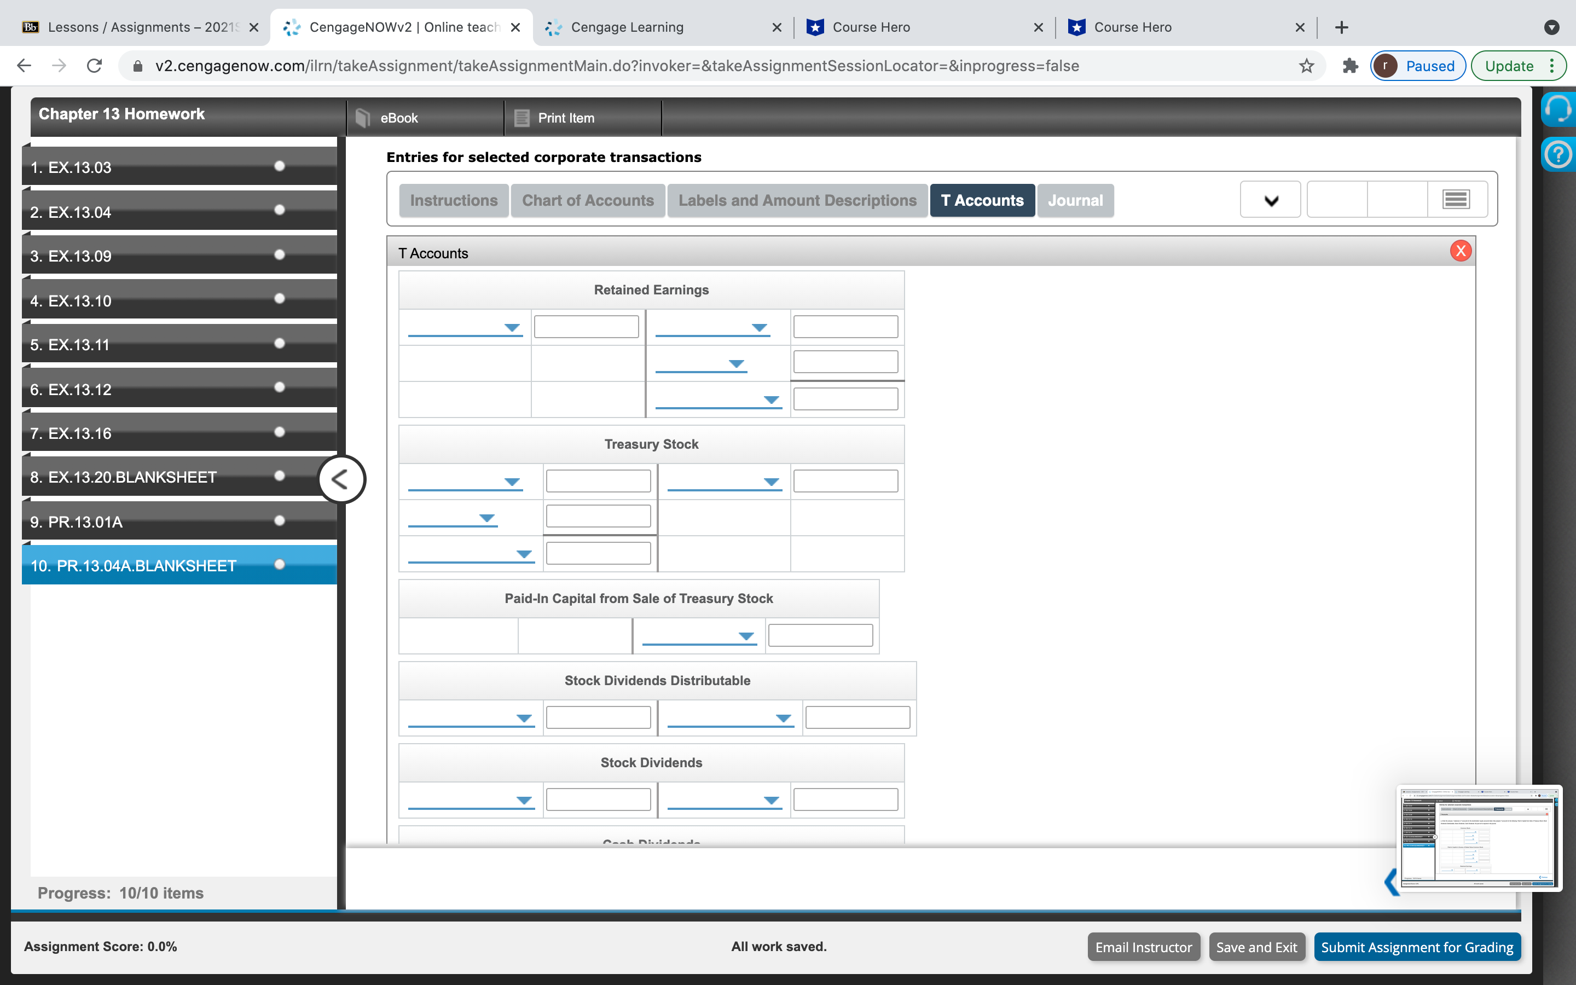Open the headset support icon
Viewport: 1576px width, 985px height.
click(1558, 108)
